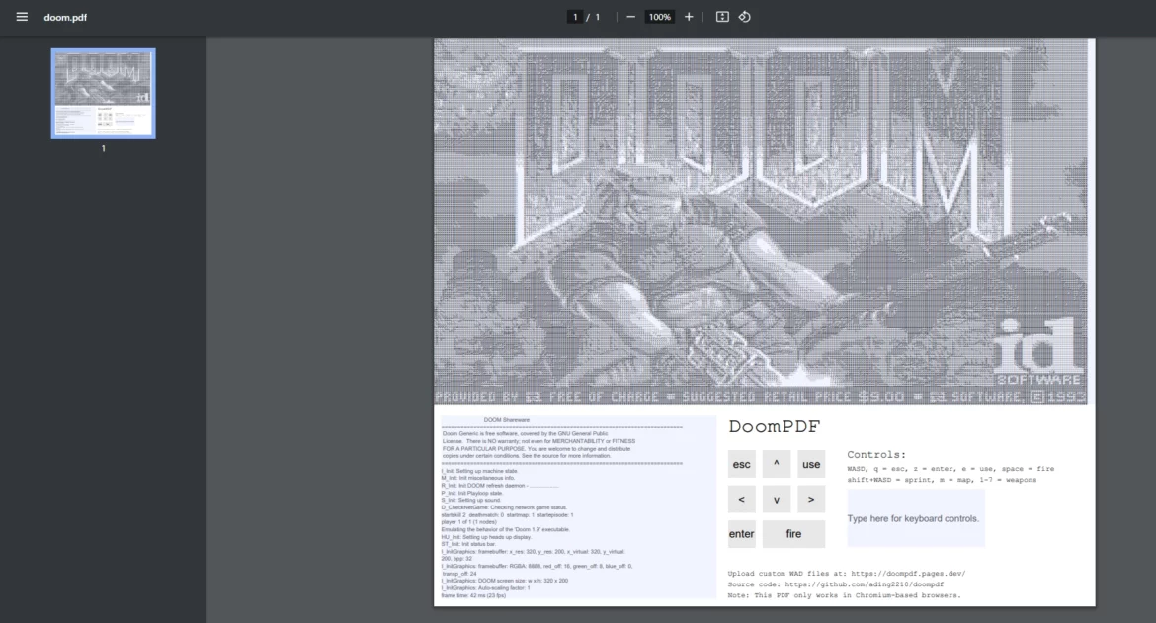
Task: Click the right arrow movement button
Action: tap(810, 499)
